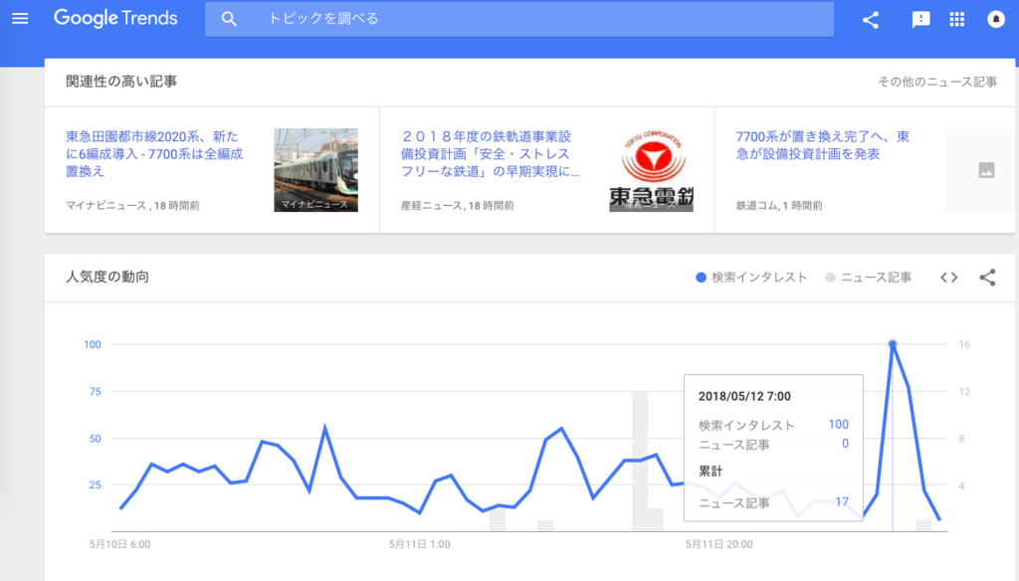Click the chart share icon
Image resolution: width=1019 pixels, height=581 pixels.
(987, 278)
